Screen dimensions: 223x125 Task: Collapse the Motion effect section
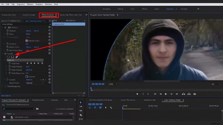(2, 27)
